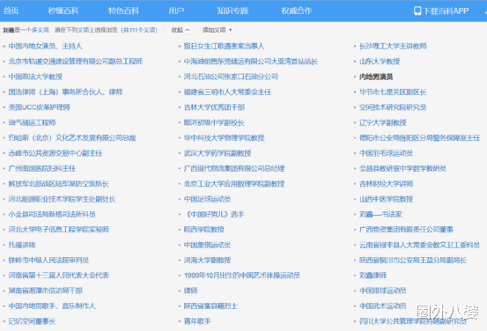
Task: Click the 中国足球运动员 link
Action: click(x=207, y=199)
